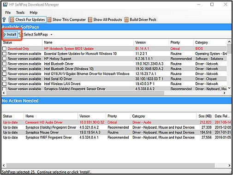Image resolution: width=233 pixels, height=175 pixels.
Task: Click size value '212,823' in lower list
Action: [x=206, y=122]
